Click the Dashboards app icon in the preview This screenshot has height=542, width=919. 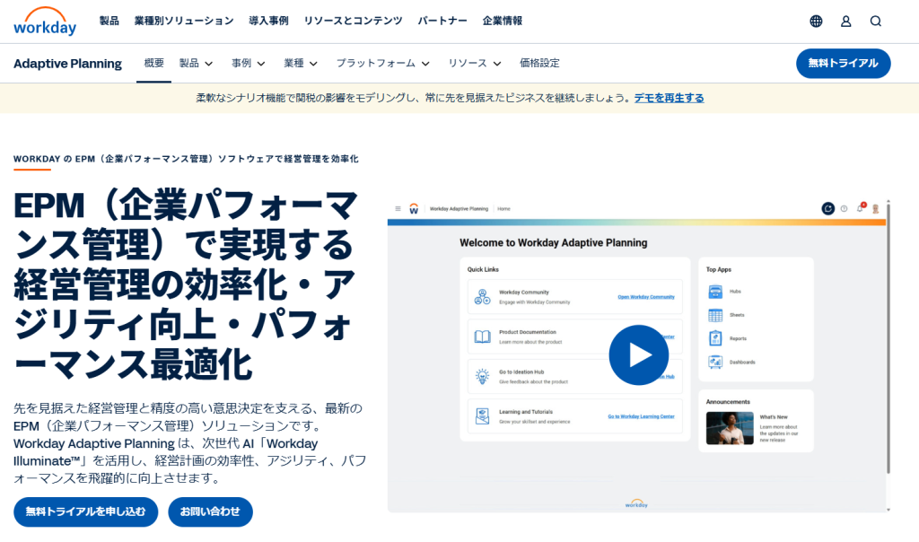(715, 363)
